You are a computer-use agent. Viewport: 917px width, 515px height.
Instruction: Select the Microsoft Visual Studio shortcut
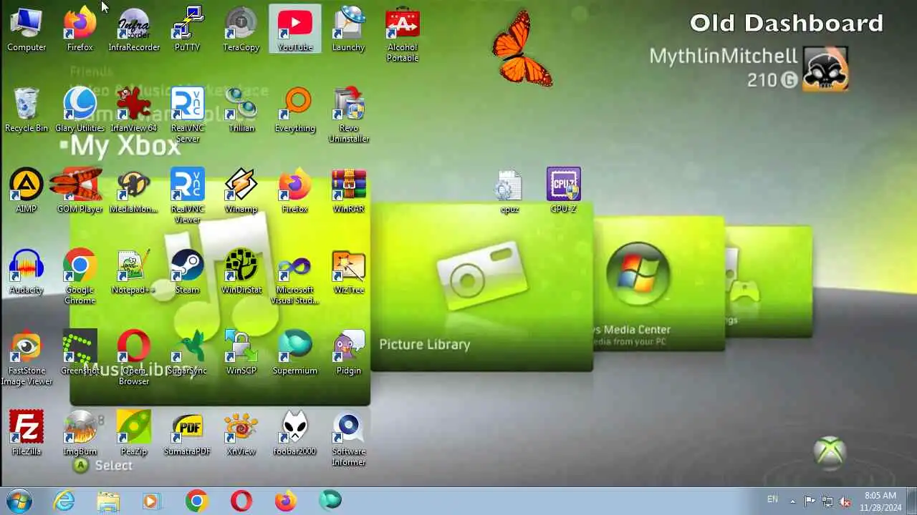[x=295, y=277]
